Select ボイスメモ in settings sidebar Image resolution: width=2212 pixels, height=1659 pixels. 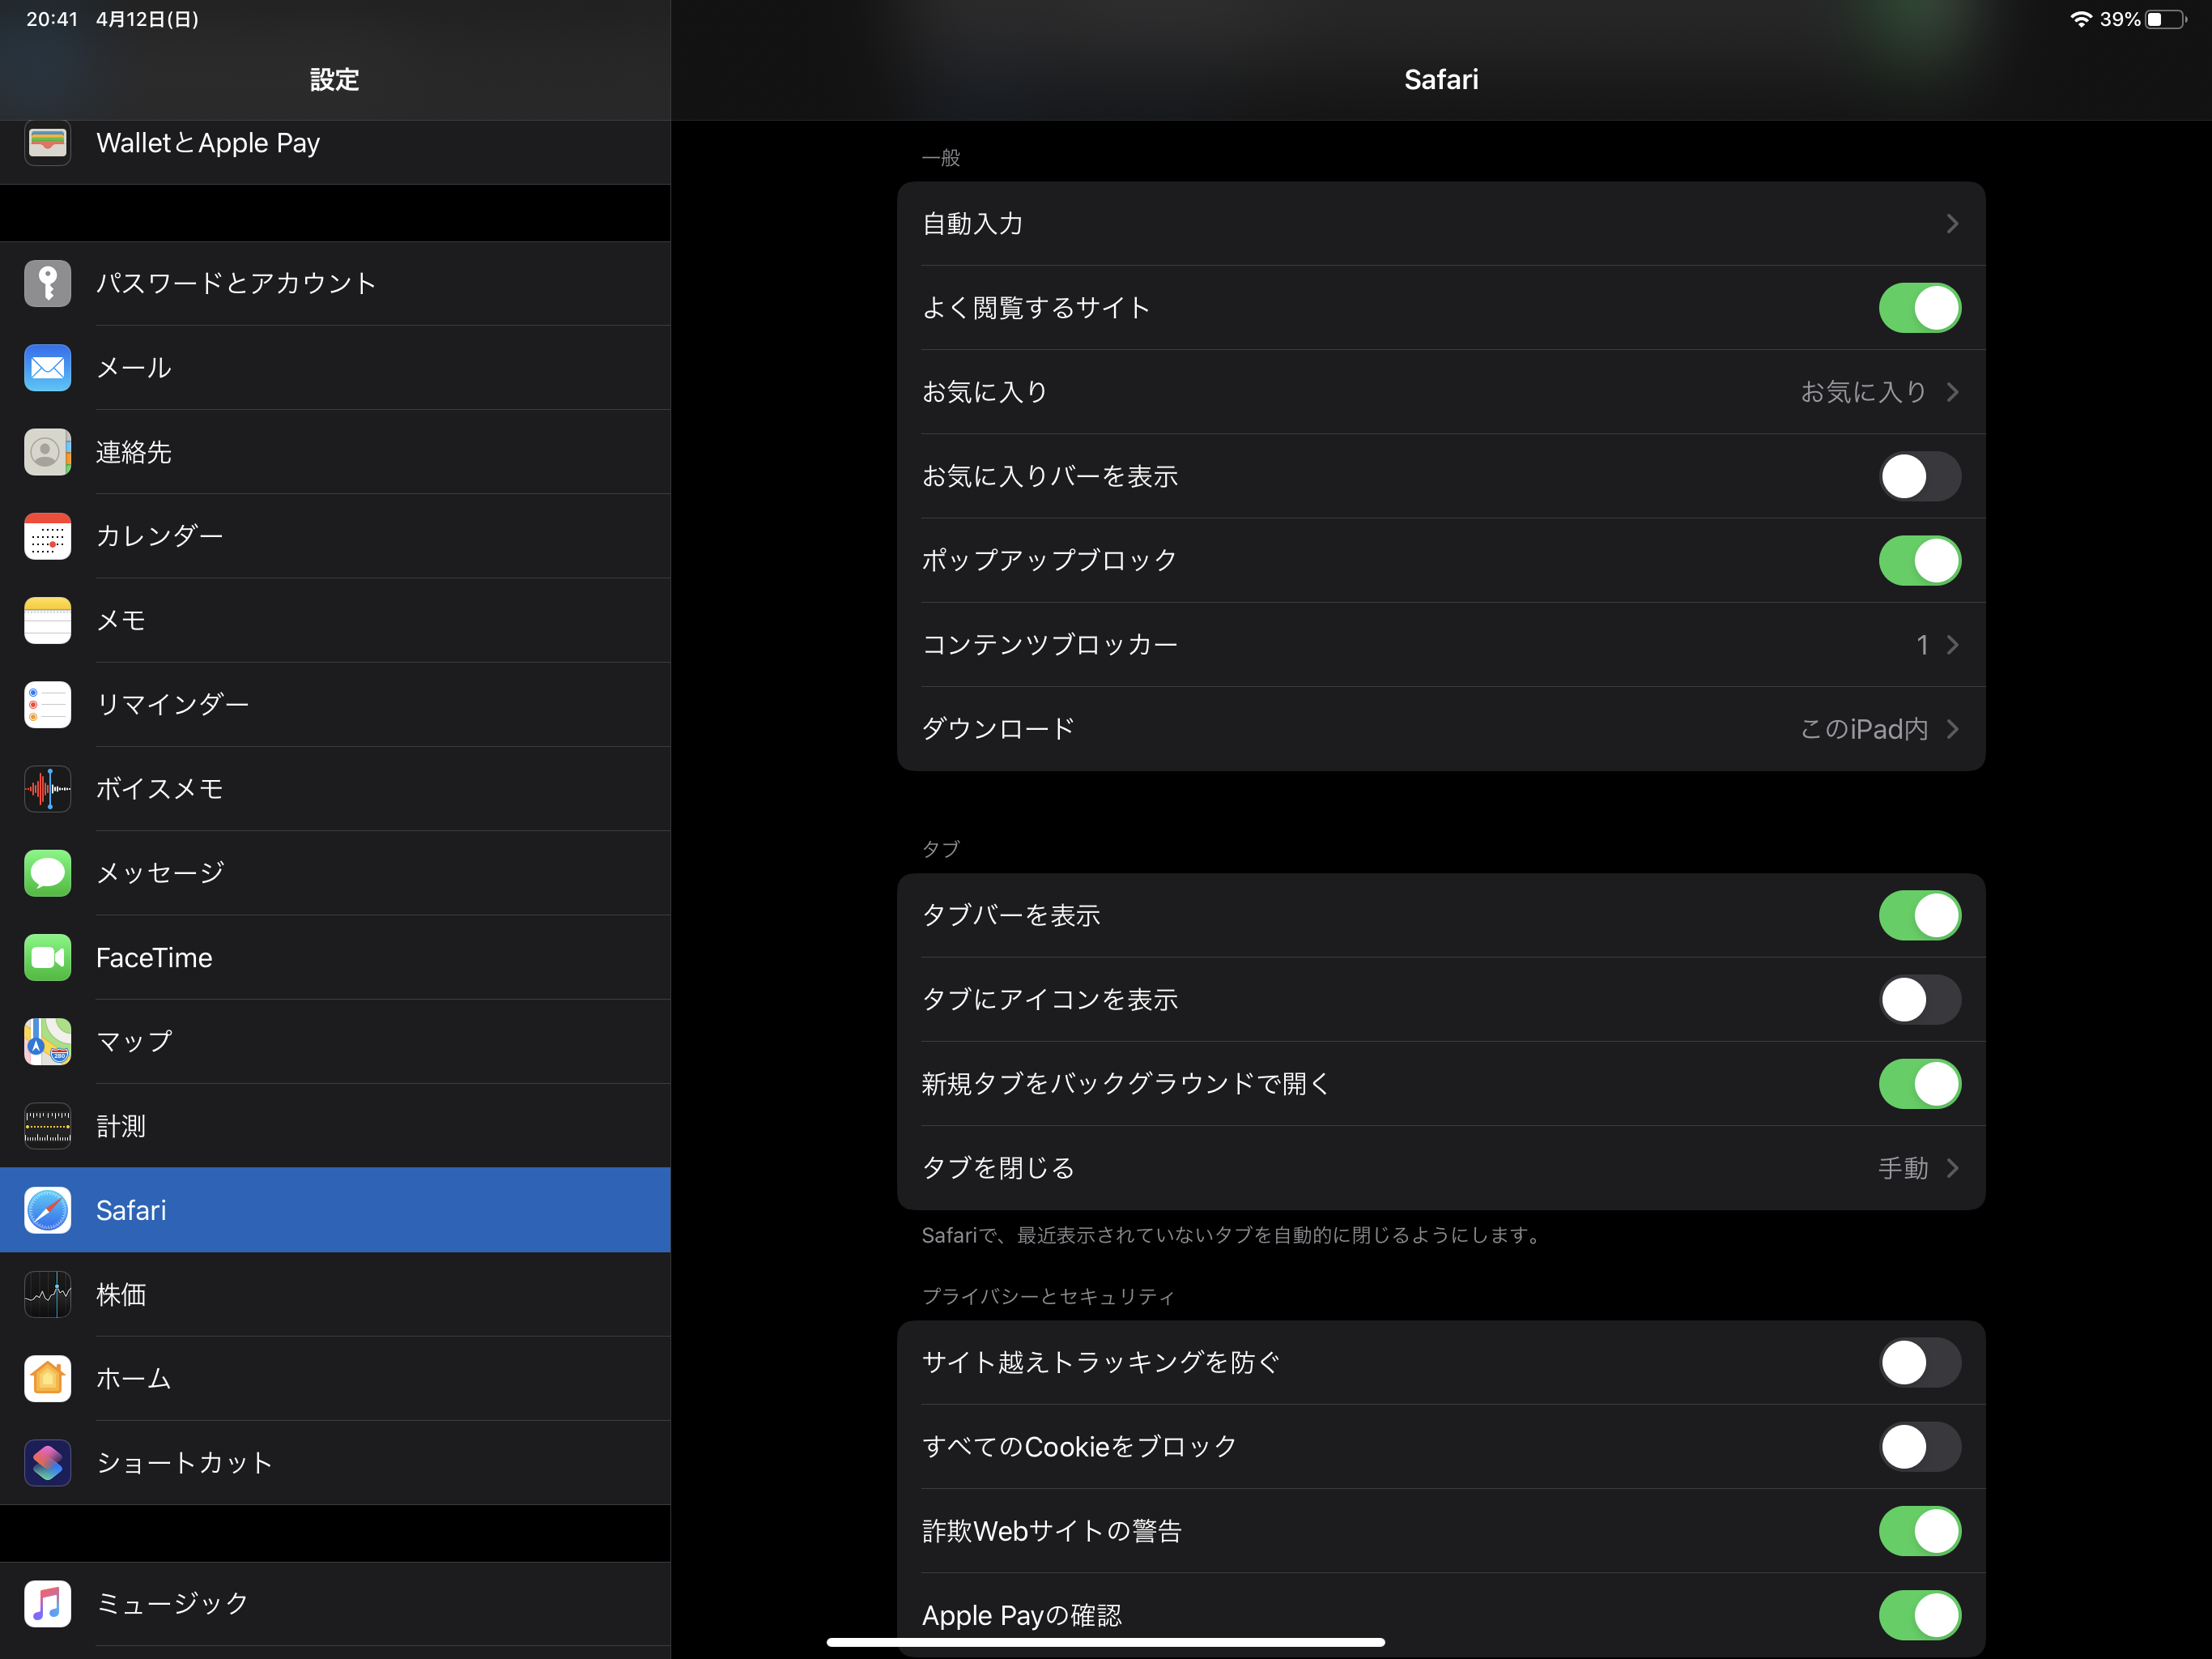click(335, 788)
